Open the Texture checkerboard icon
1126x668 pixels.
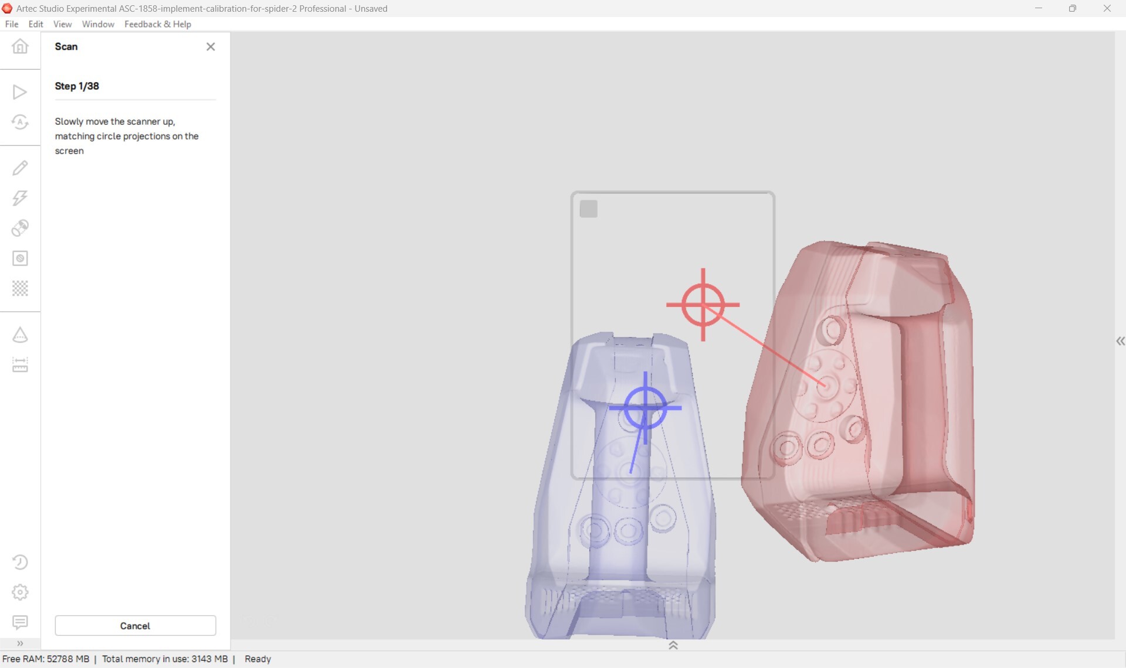(20, 288)
